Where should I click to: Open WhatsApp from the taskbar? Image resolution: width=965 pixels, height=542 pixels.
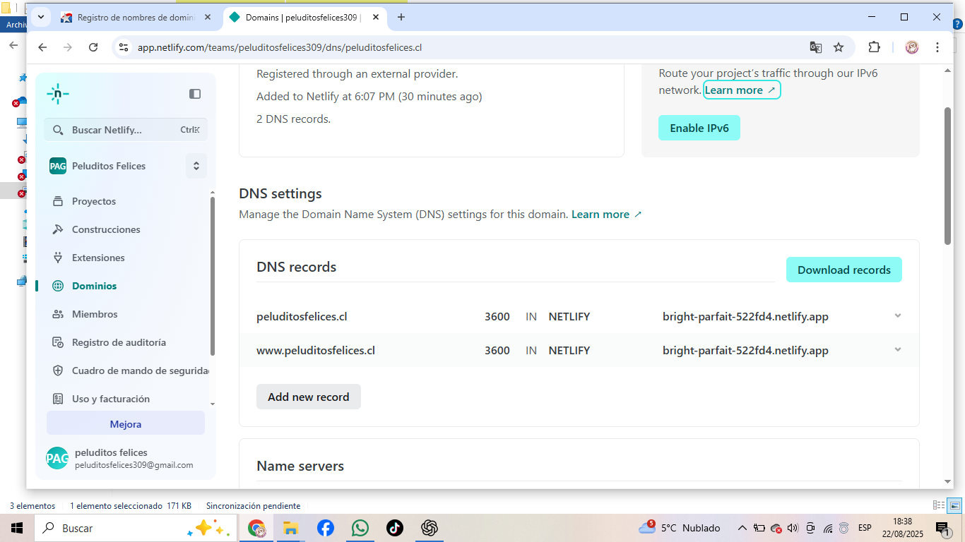[x=360, y=528]
